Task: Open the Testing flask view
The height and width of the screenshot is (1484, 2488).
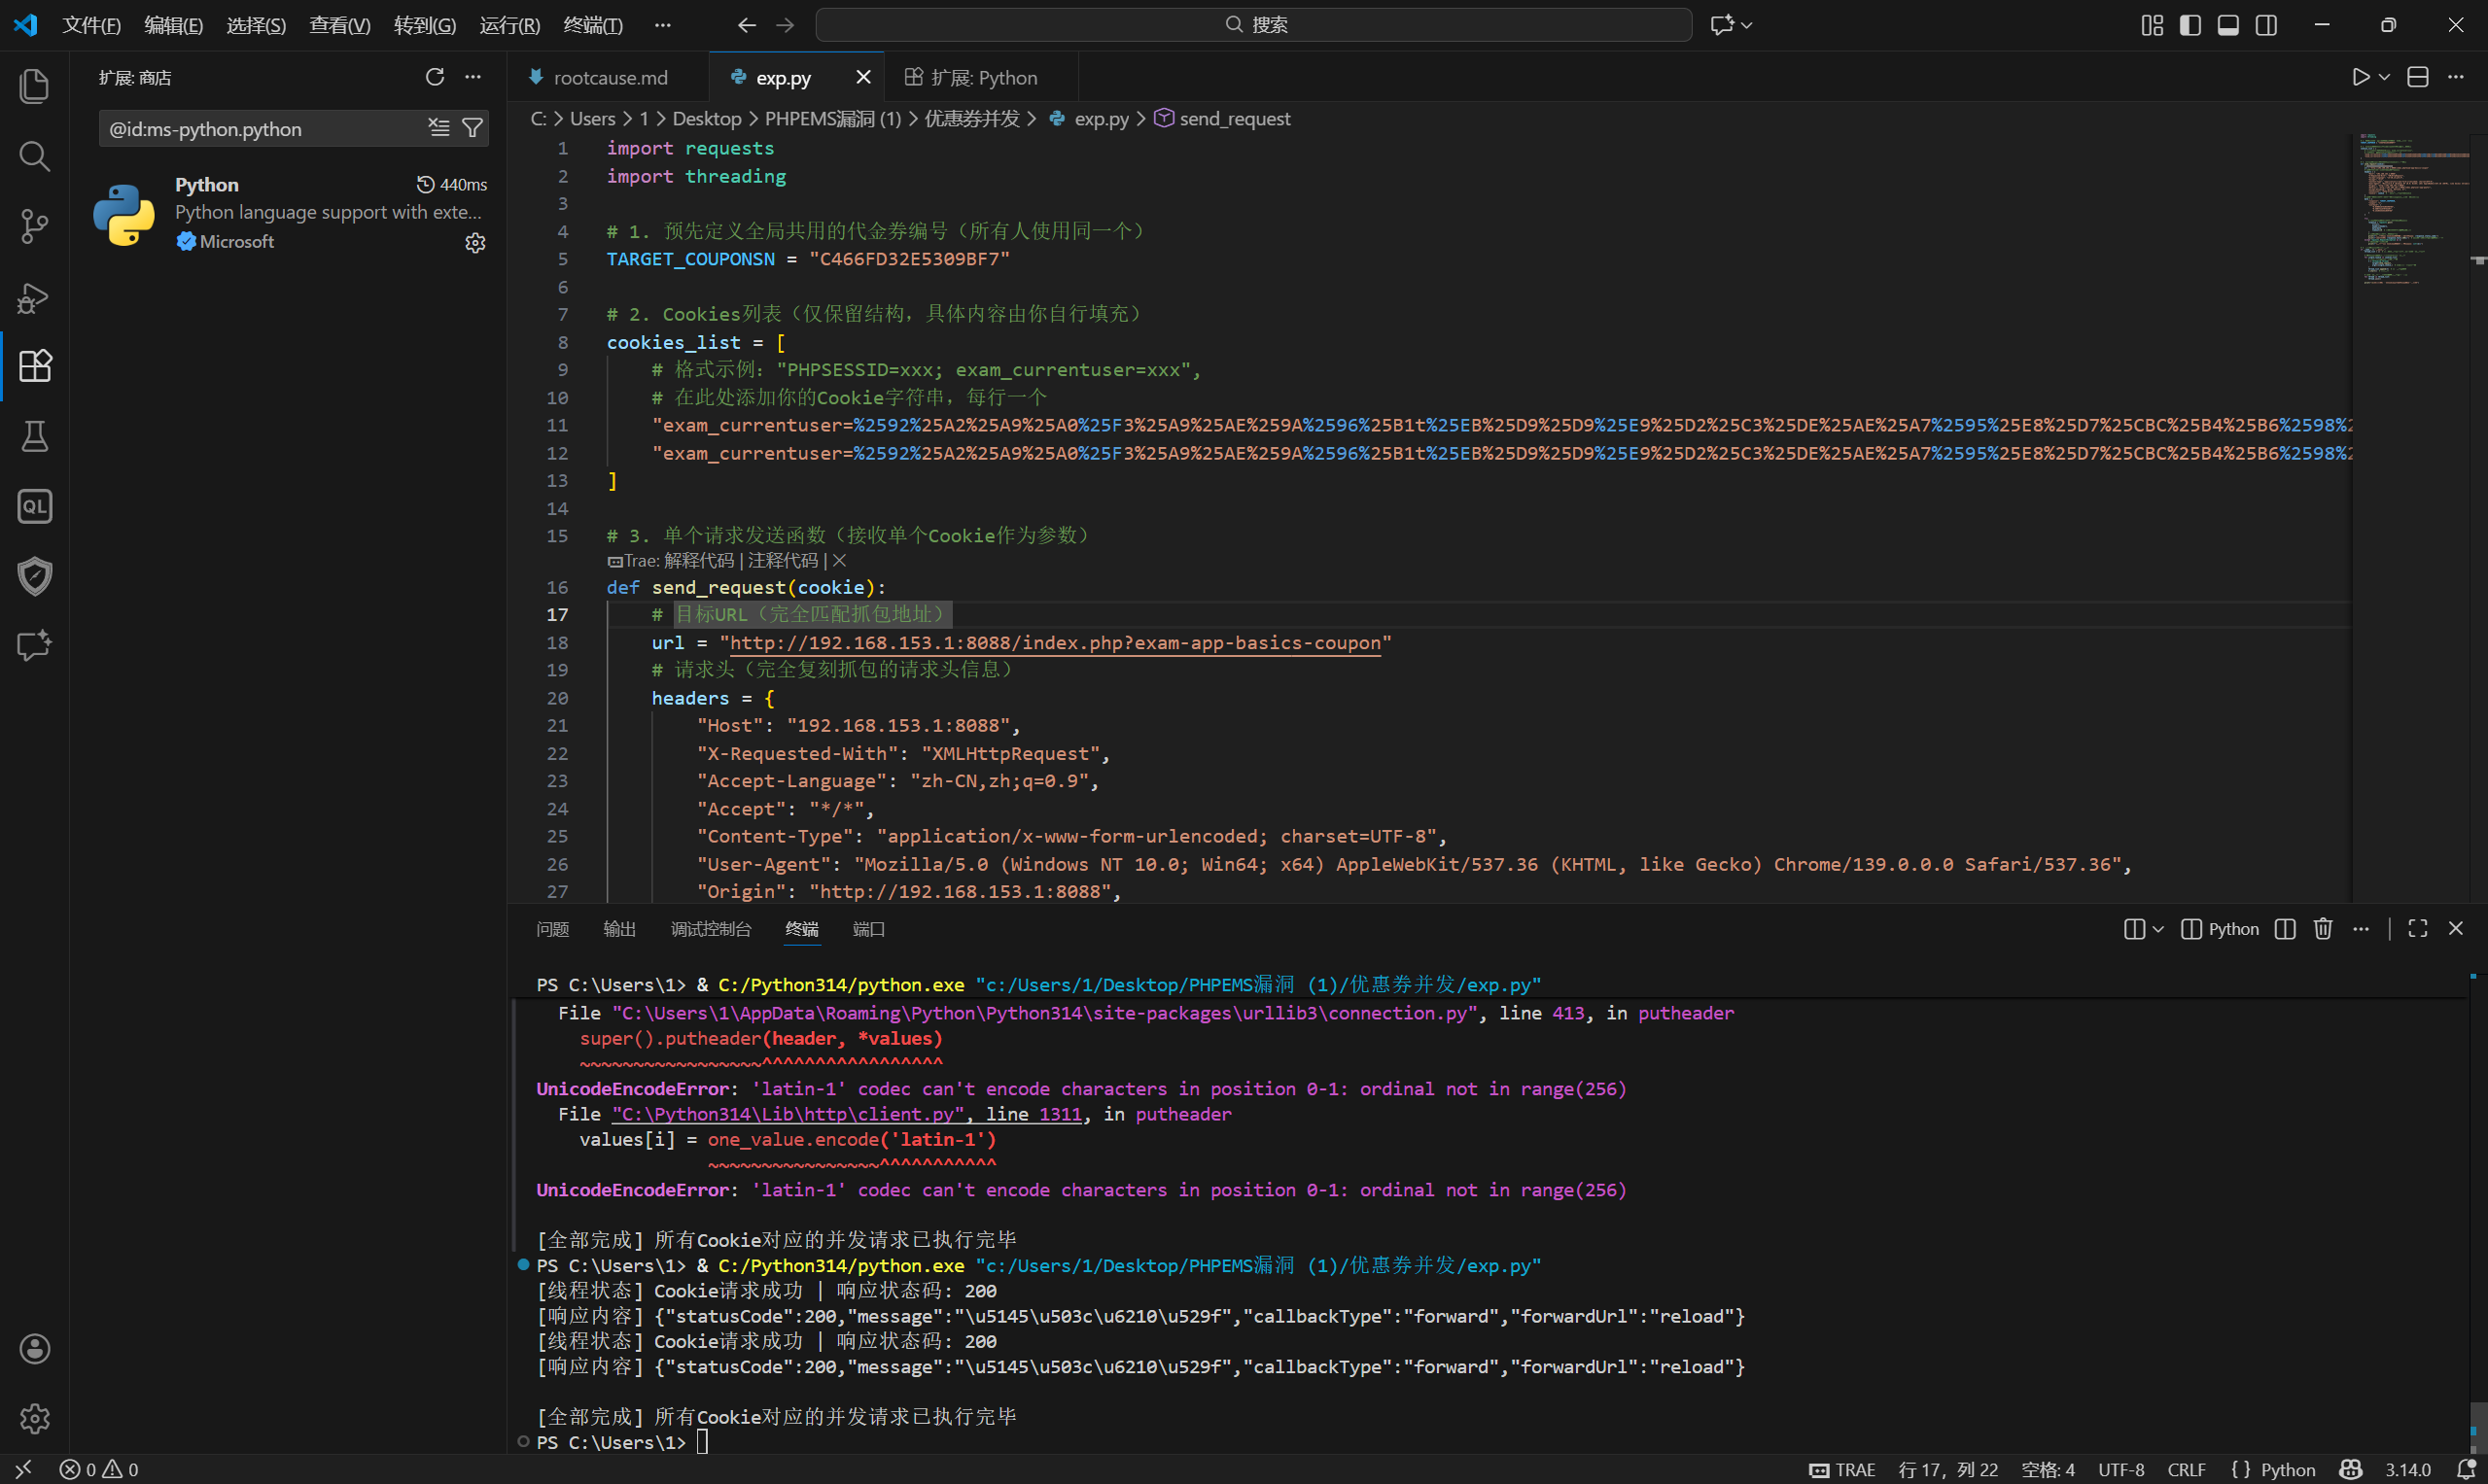Action: pos(34,436)
